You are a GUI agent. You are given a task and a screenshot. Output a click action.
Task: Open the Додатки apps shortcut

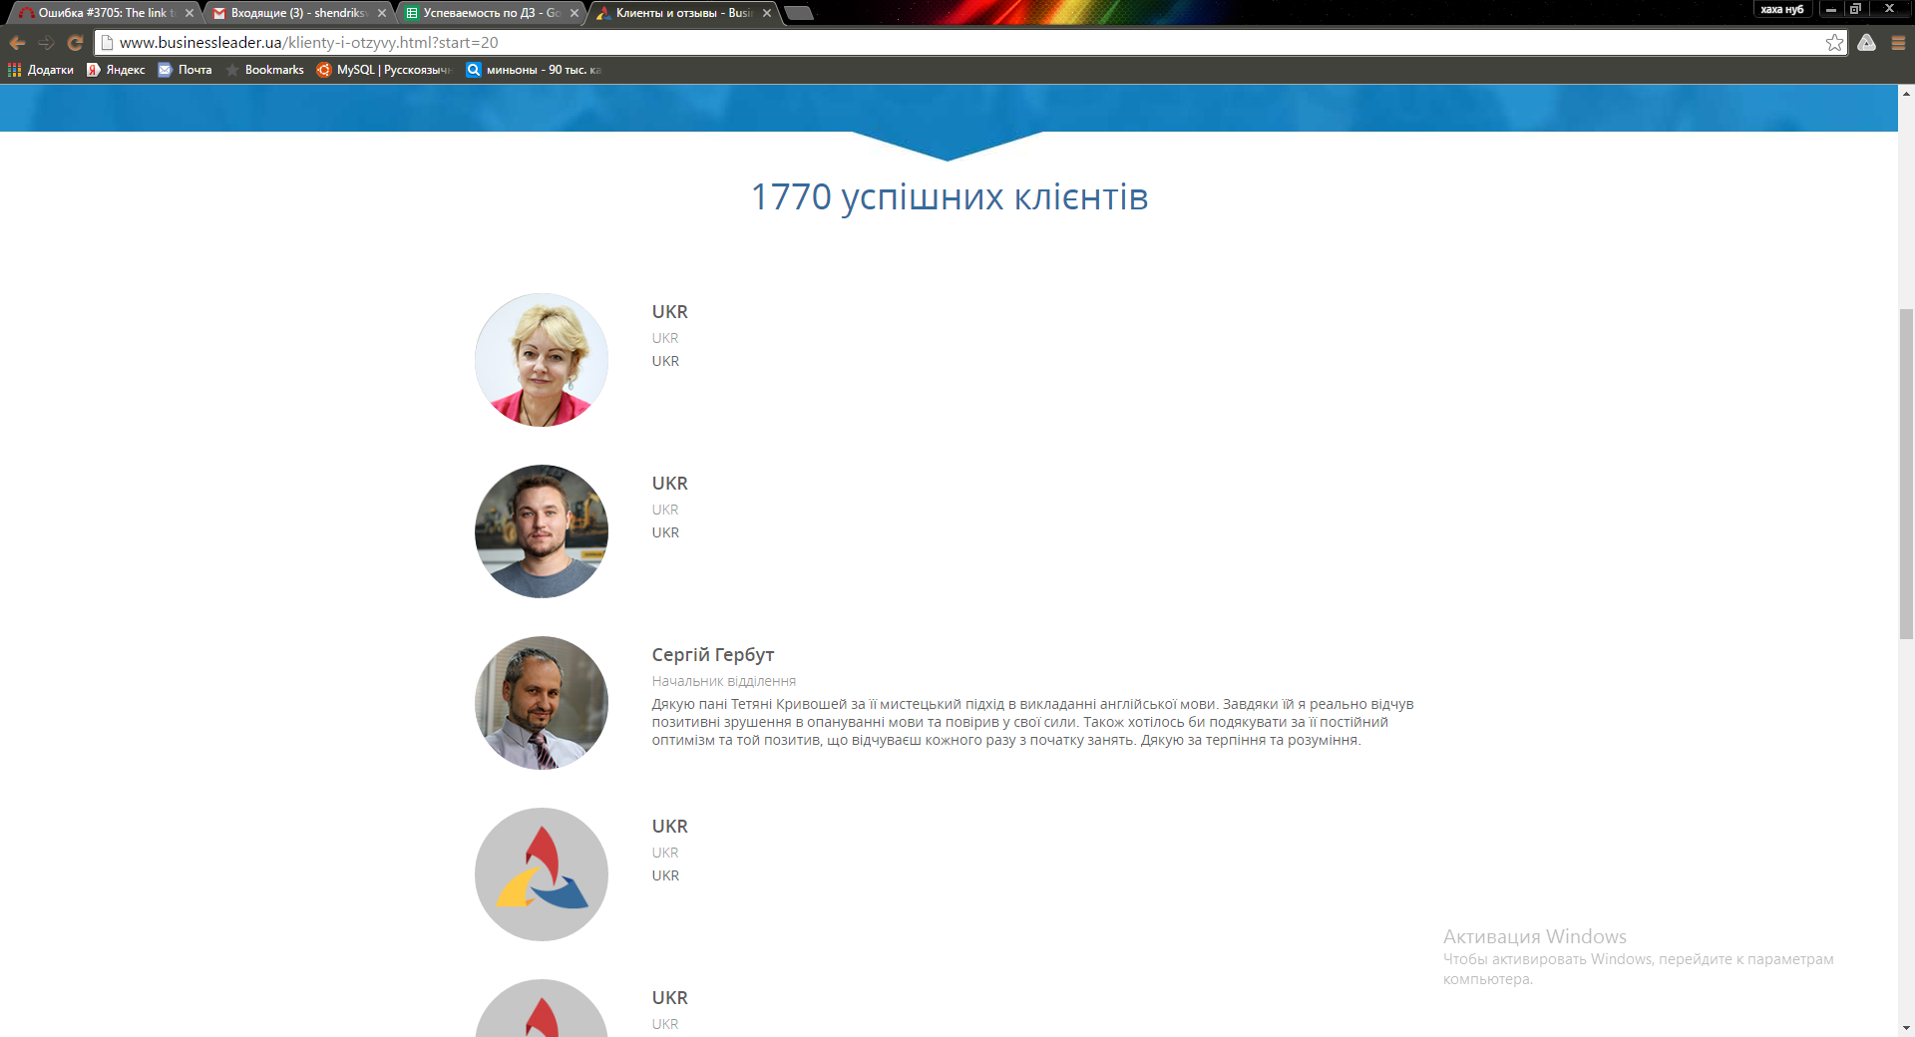click(41, 70)
